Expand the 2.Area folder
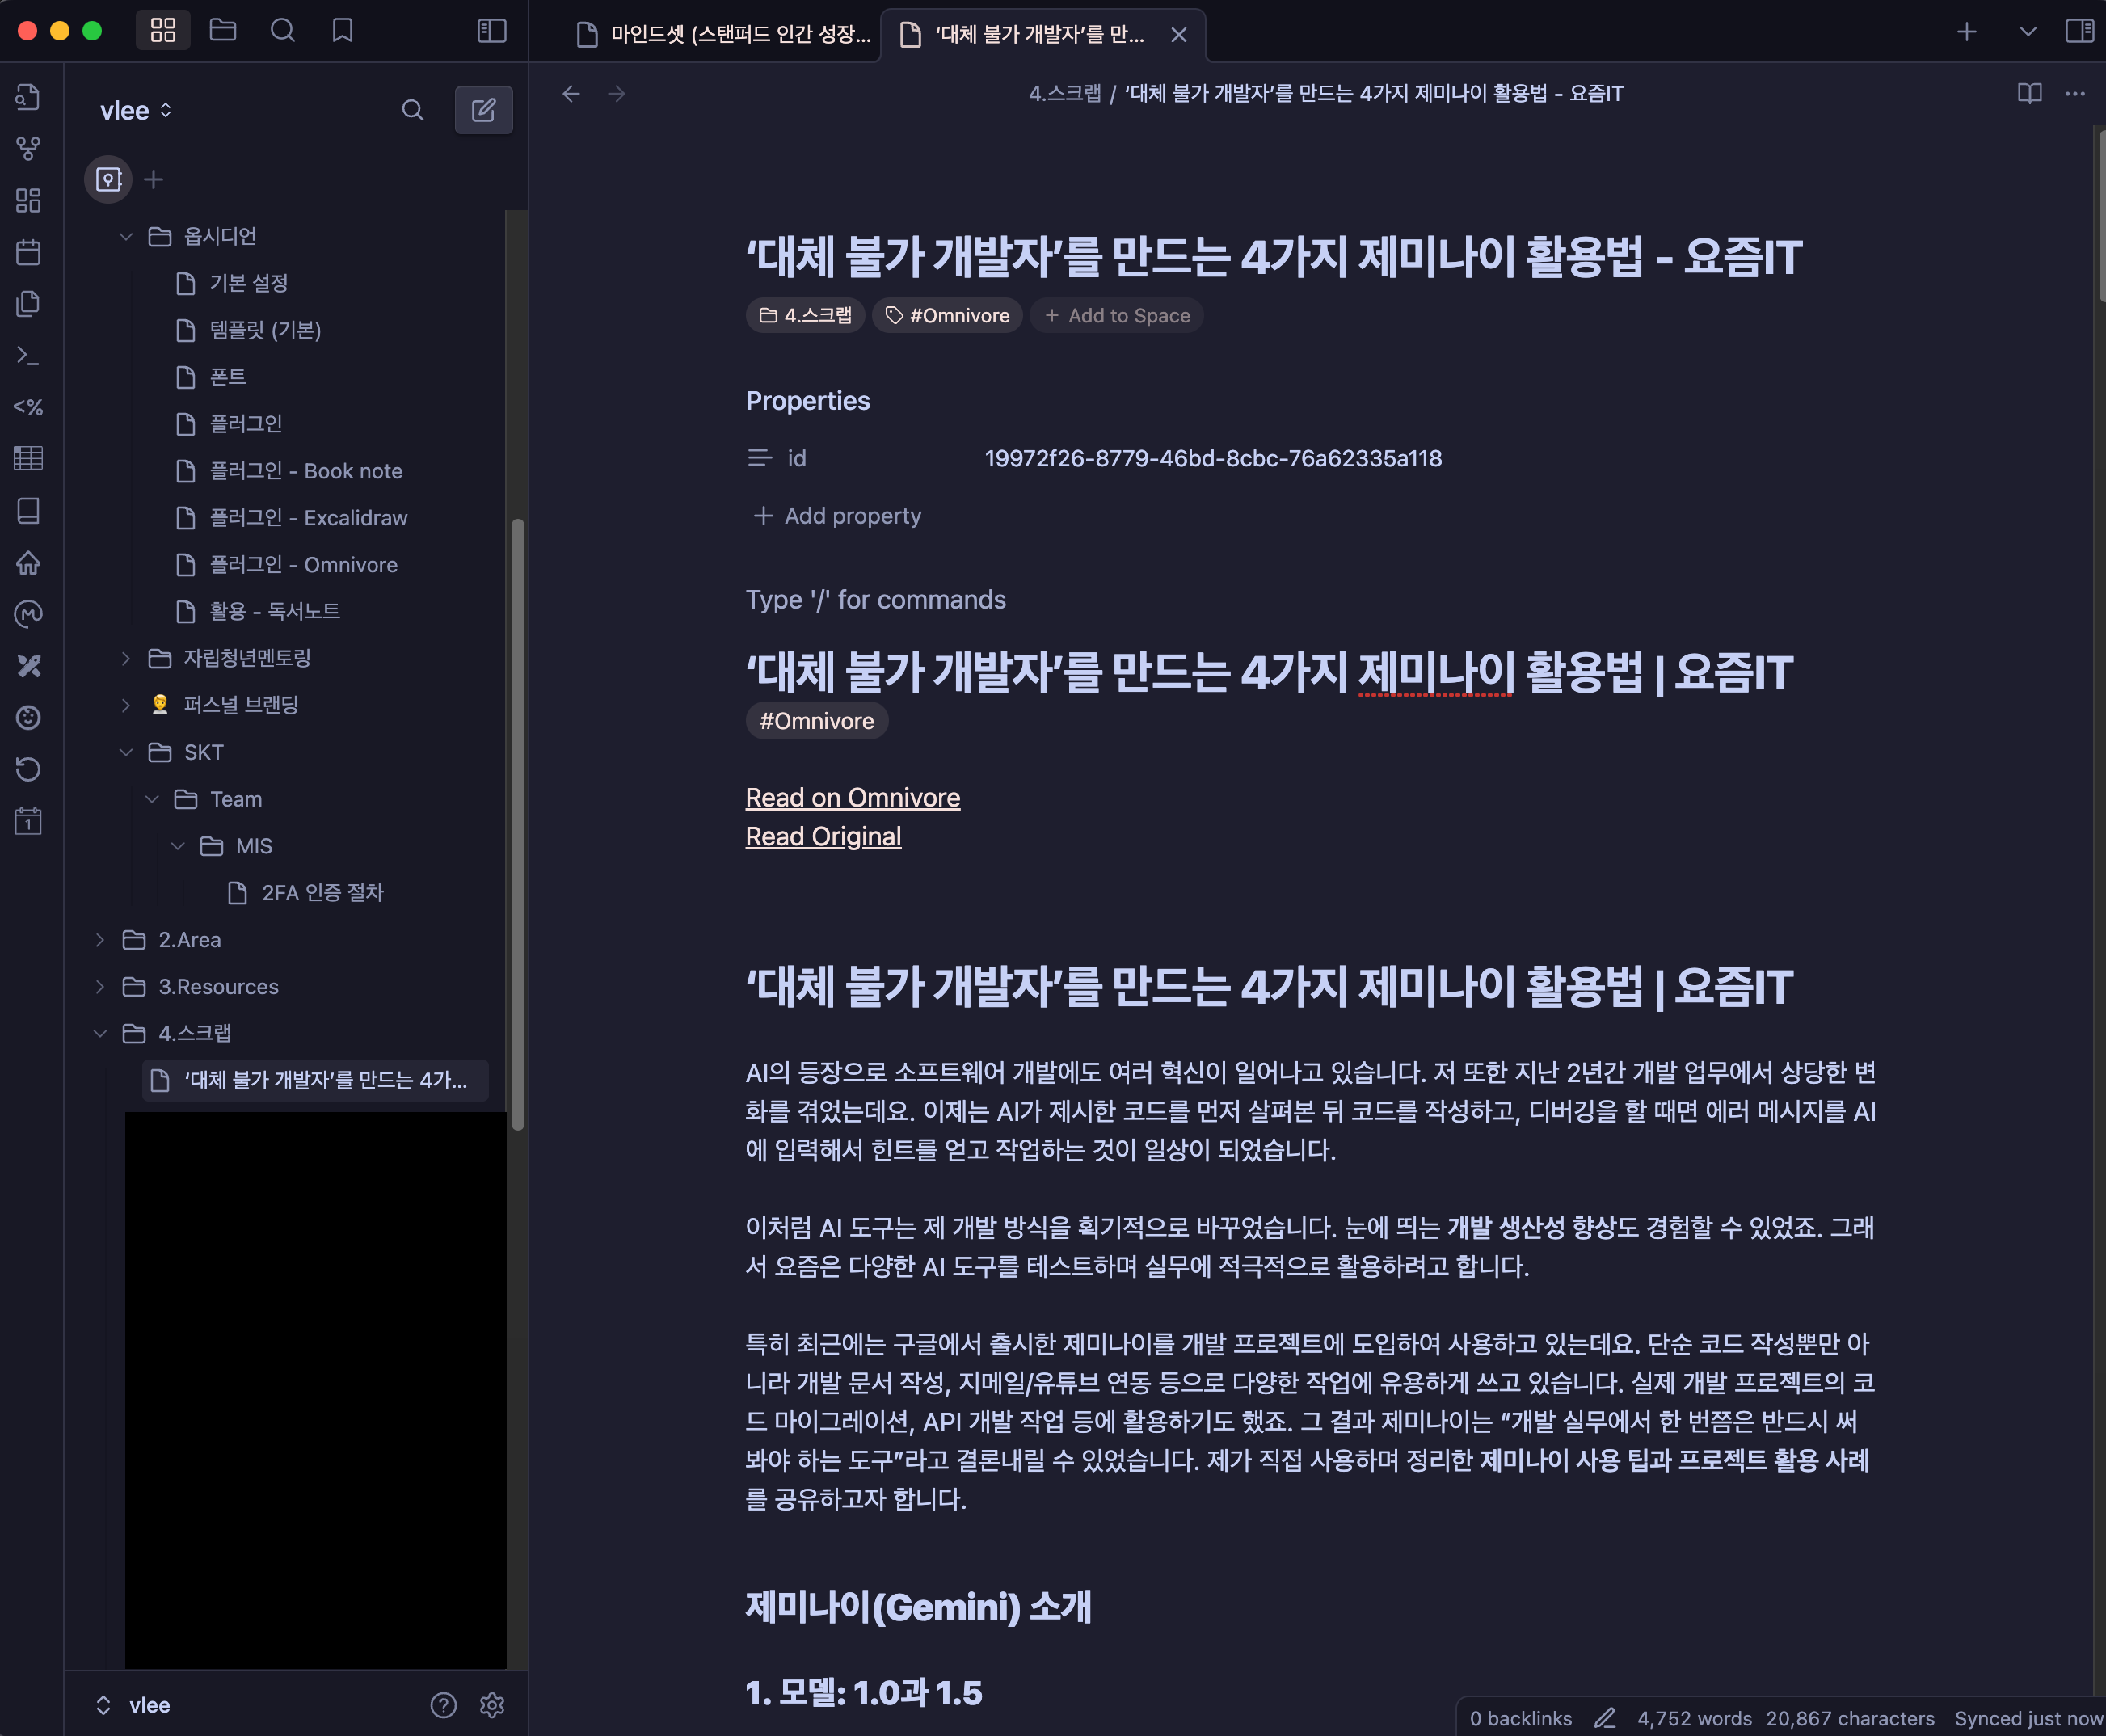 (100, 940)
